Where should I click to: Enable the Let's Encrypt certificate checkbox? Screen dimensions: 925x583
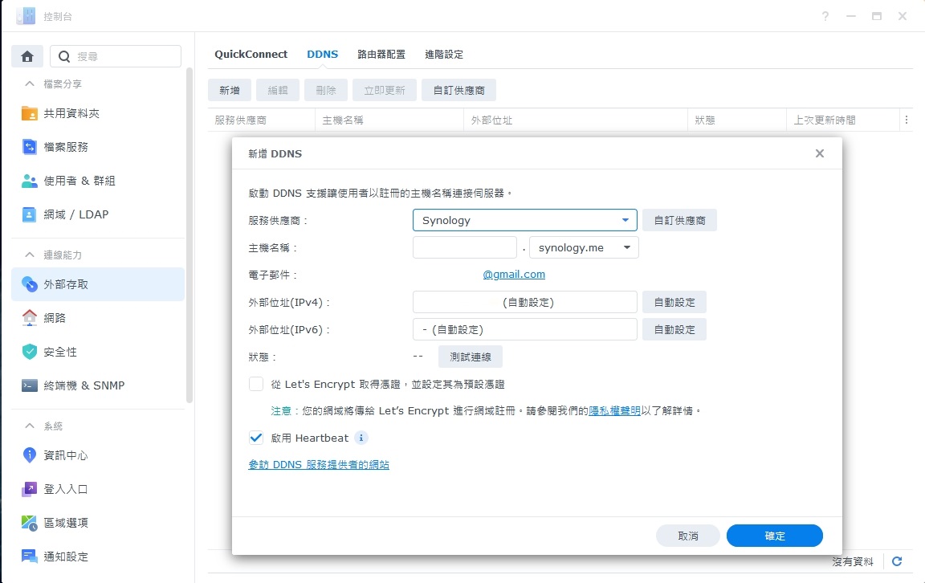(x=256, y=384)
